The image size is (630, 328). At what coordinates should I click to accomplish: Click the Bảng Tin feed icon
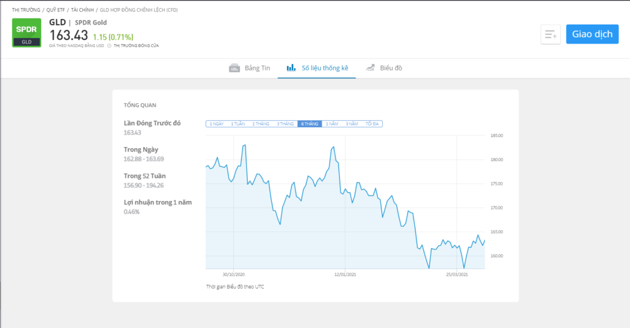coord(234,68)
